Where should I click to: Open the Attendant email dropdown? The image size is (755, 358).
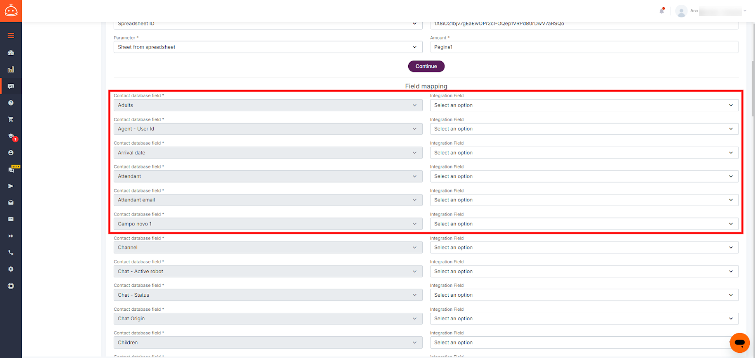268,200
